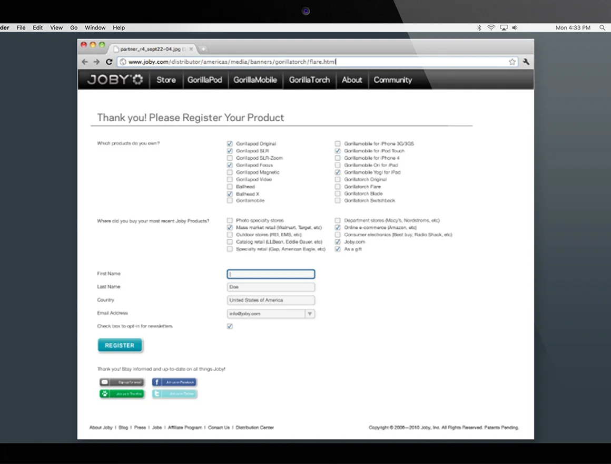
Task: Click the Press footer link
Action: (x=140, y=427)
